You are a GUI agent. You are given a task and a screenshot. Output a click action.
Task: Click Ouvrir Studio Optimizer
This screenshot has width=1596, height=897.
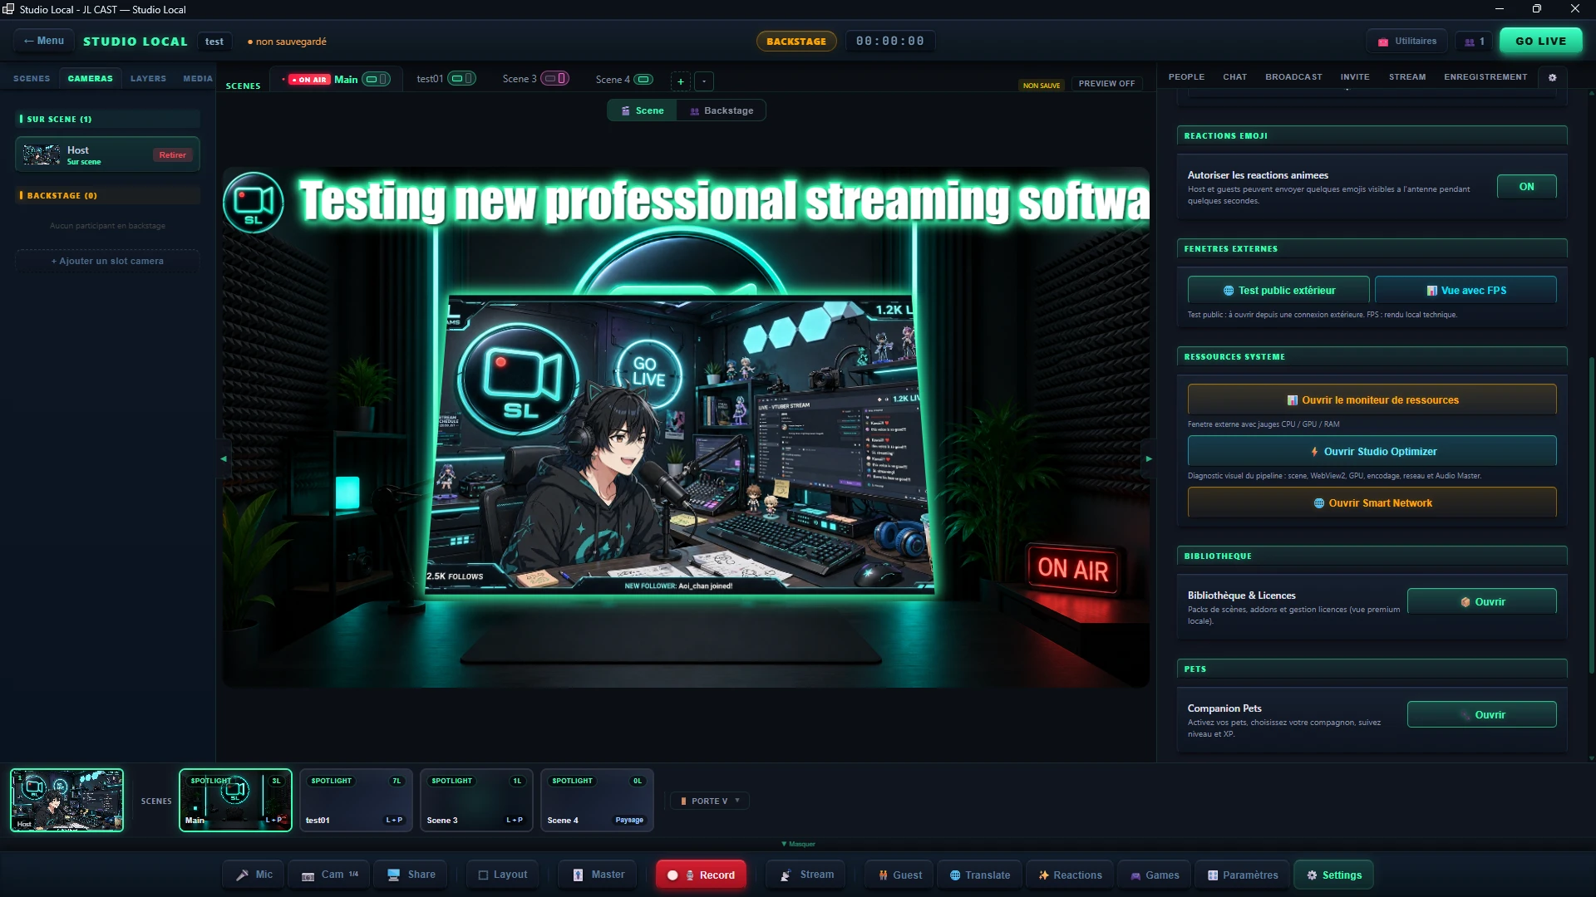coord(1372,452)
